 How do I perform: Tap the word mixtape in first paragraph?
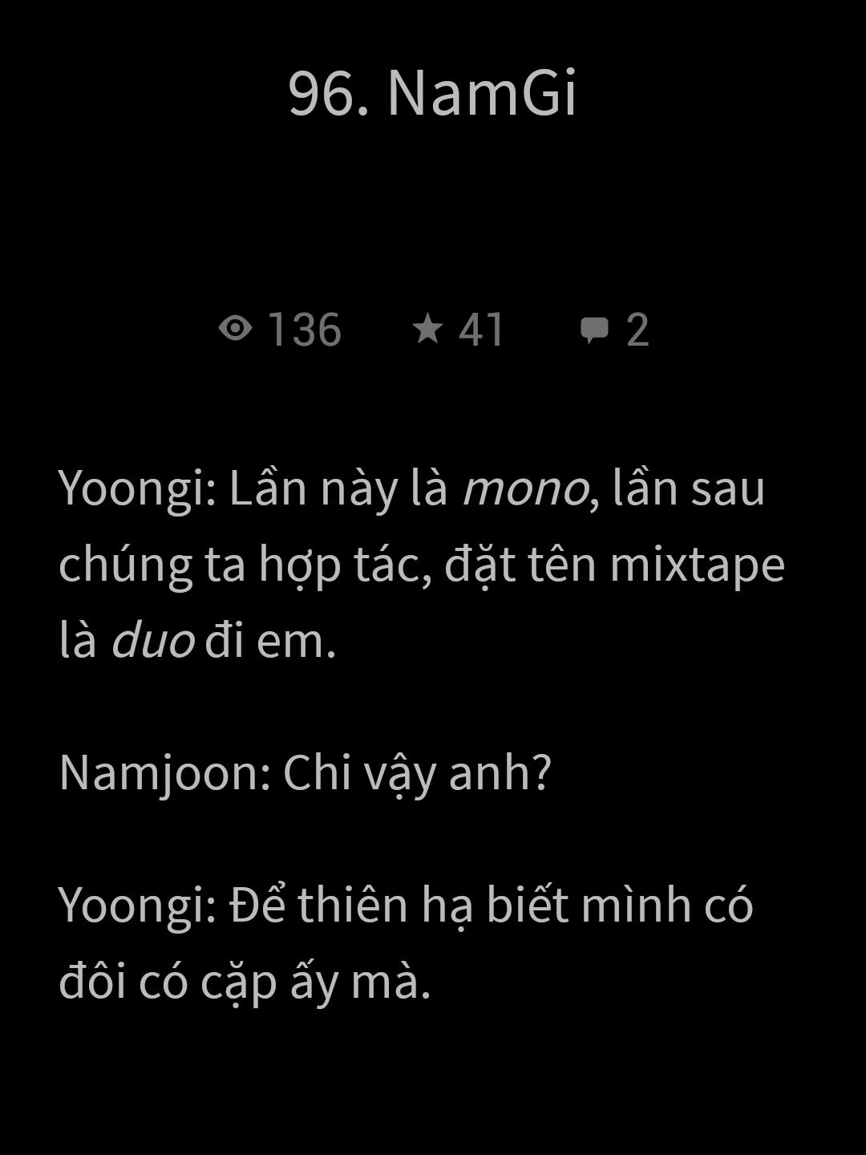tap(697, 566)
